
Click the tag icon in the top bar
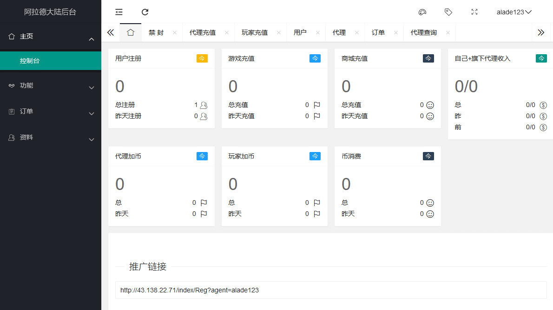(x=448, y=12)
